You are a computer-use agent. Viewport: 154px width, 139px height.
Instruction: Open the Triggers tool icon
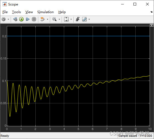click(78, 19)
